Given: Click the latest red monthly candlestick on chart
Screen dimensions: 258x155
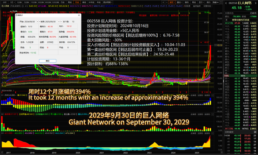Looking at the screenshot, I should coord(210,53).
